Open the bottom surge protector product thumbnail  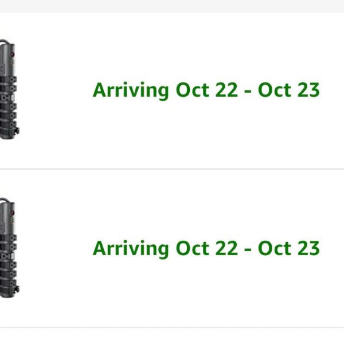pos(9,248)
